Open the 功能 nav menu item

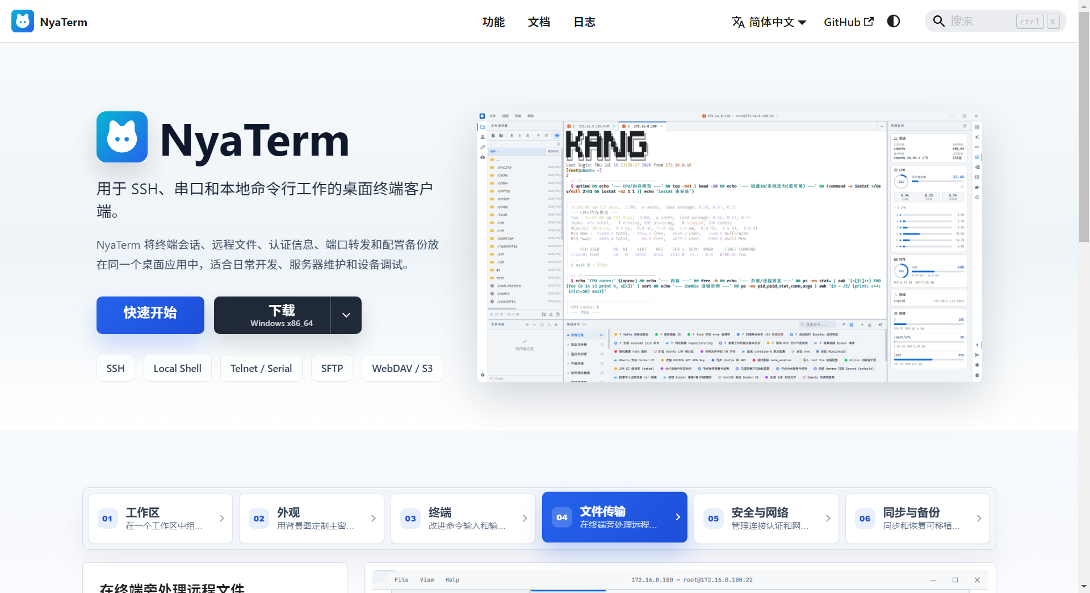(493, 22)
